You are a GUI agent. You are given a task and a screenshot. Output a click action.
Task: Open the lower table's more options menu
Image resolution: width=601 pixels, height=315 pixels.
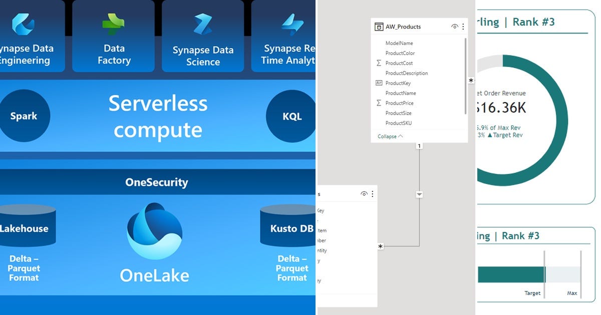372,193
